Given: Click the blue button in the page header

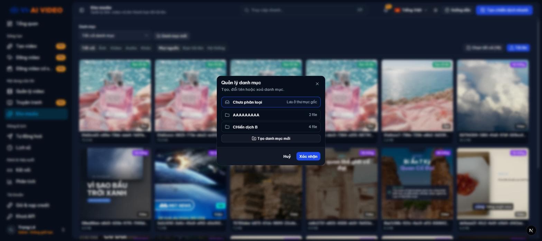Looking at the screenshot, I should [504, 10].
